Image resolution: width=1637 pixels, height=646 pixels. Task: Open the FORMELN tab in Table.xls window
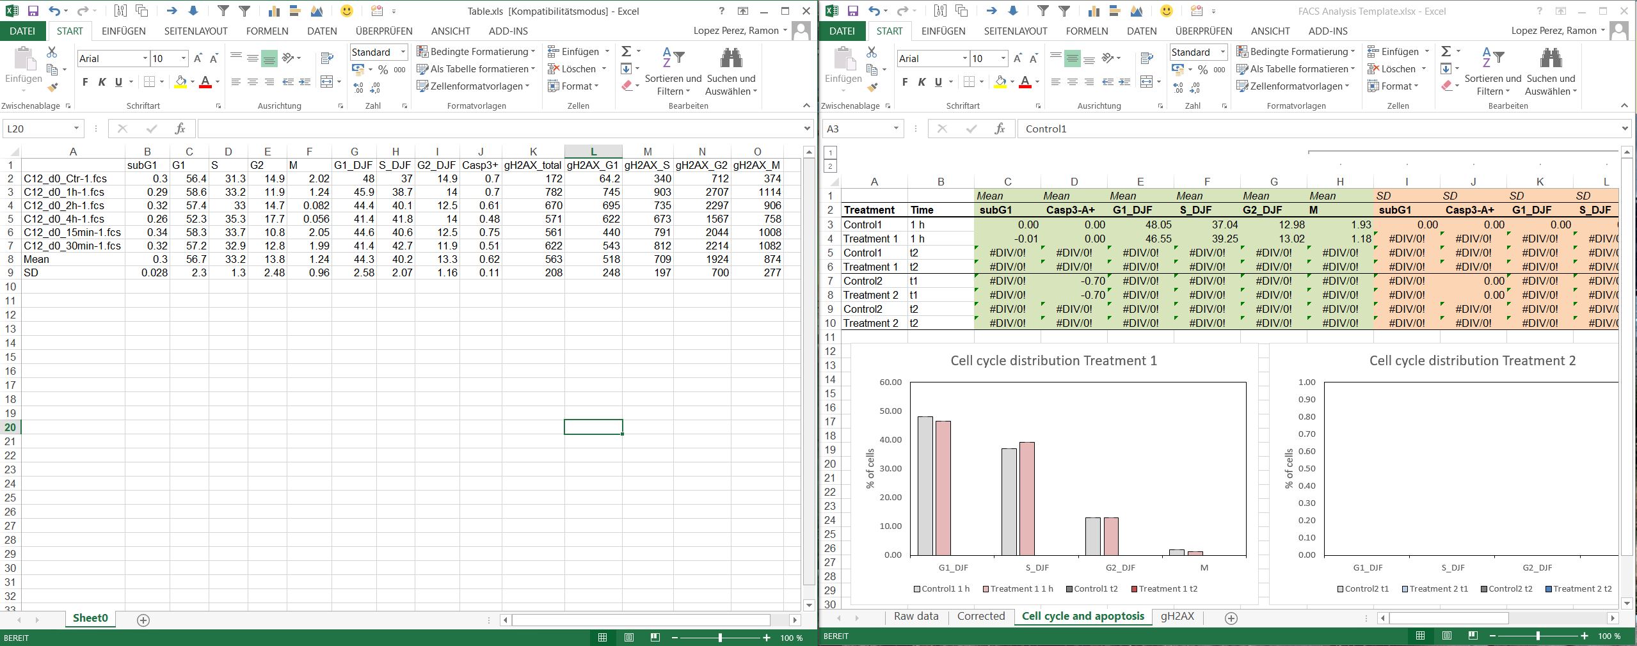tap(267, 31)
